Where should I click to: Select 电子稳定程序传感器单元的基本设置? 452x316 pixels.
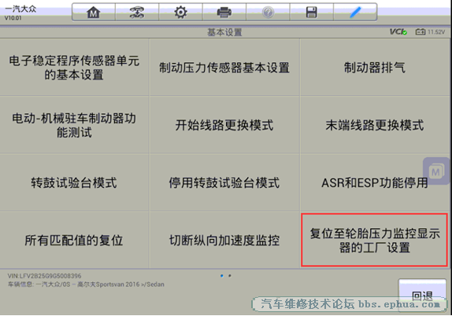pos(74,68)
